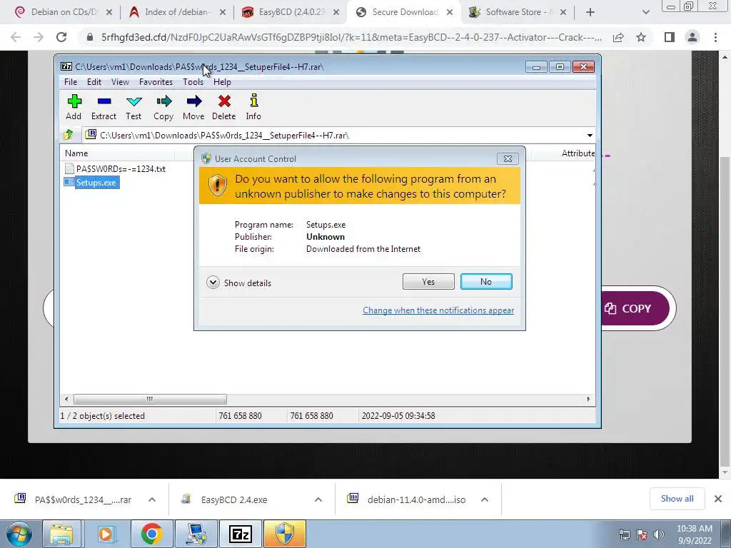Click the Info toolbar icon in 7-Zip
This screenshot has width=731, height=548.
253,107
